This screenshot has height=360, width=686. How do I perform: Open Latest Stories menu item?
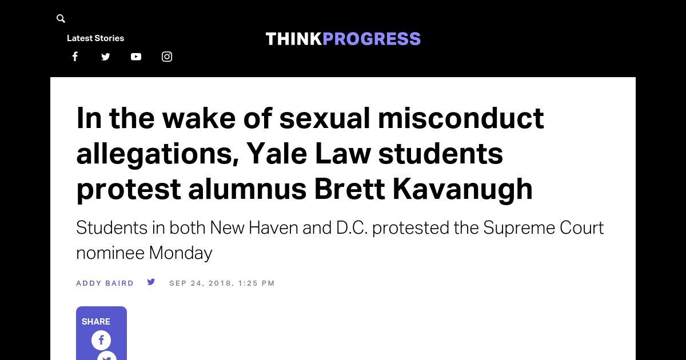pos(95,38)
